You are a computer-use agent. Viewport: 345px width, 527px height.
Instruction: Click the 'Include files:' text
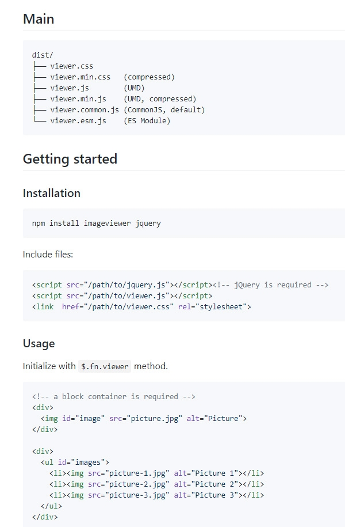point(48,255)
